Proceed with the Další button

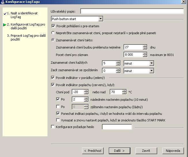click(x=119, y=151)
